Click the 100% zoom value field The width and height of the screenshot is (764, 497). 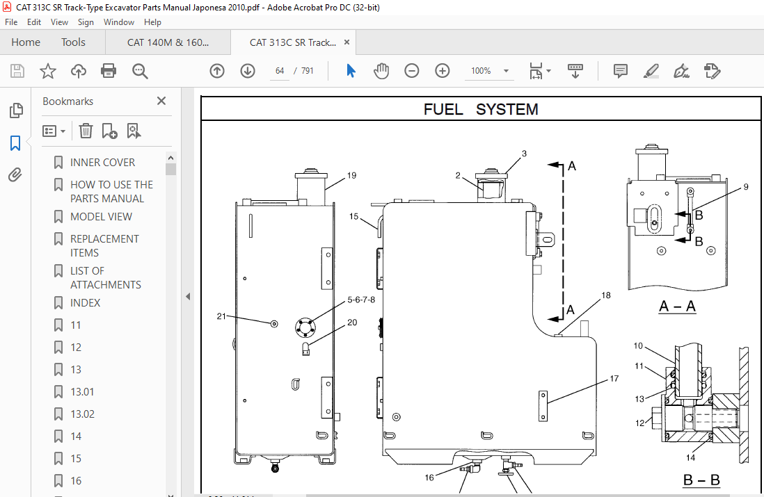pos(481,71)
